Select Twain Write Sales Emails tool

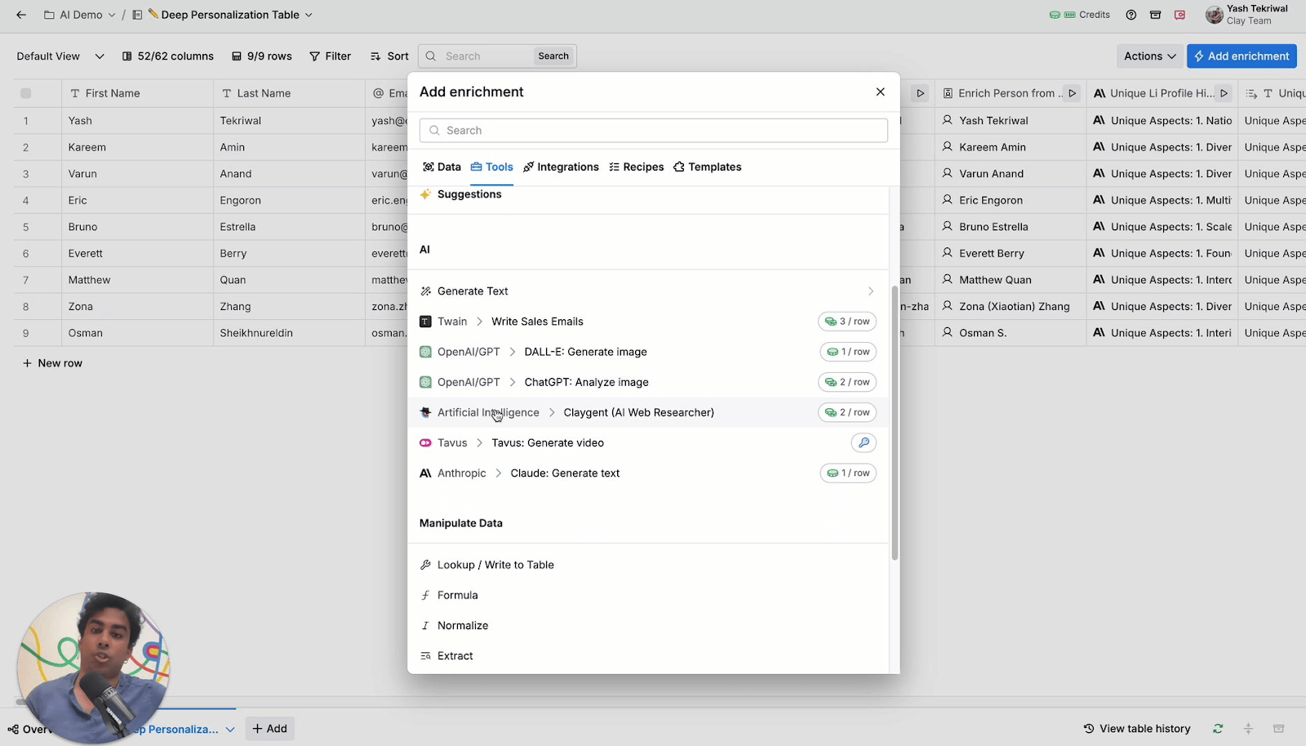point(536,322)
